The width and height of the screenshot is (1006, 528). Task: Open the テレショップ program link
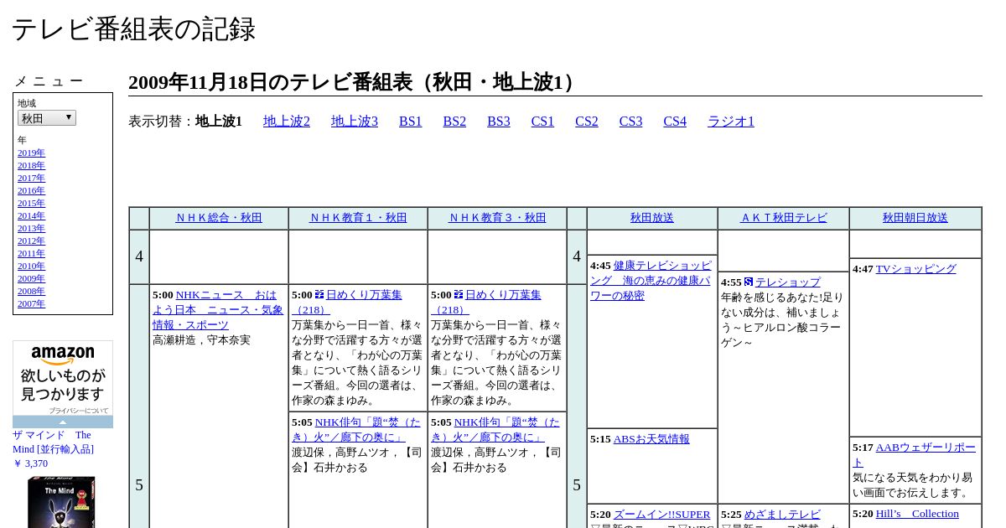pos(788,282)
